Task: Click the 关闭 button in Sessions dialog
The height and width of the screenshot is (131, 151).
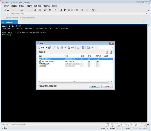Action: tap(107, 87)
